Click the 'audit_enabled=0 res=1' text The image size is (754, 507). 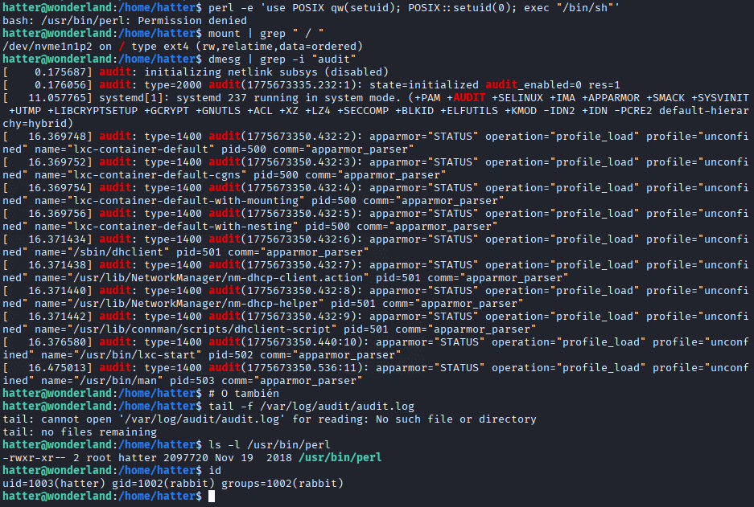(x=553, y=85)
